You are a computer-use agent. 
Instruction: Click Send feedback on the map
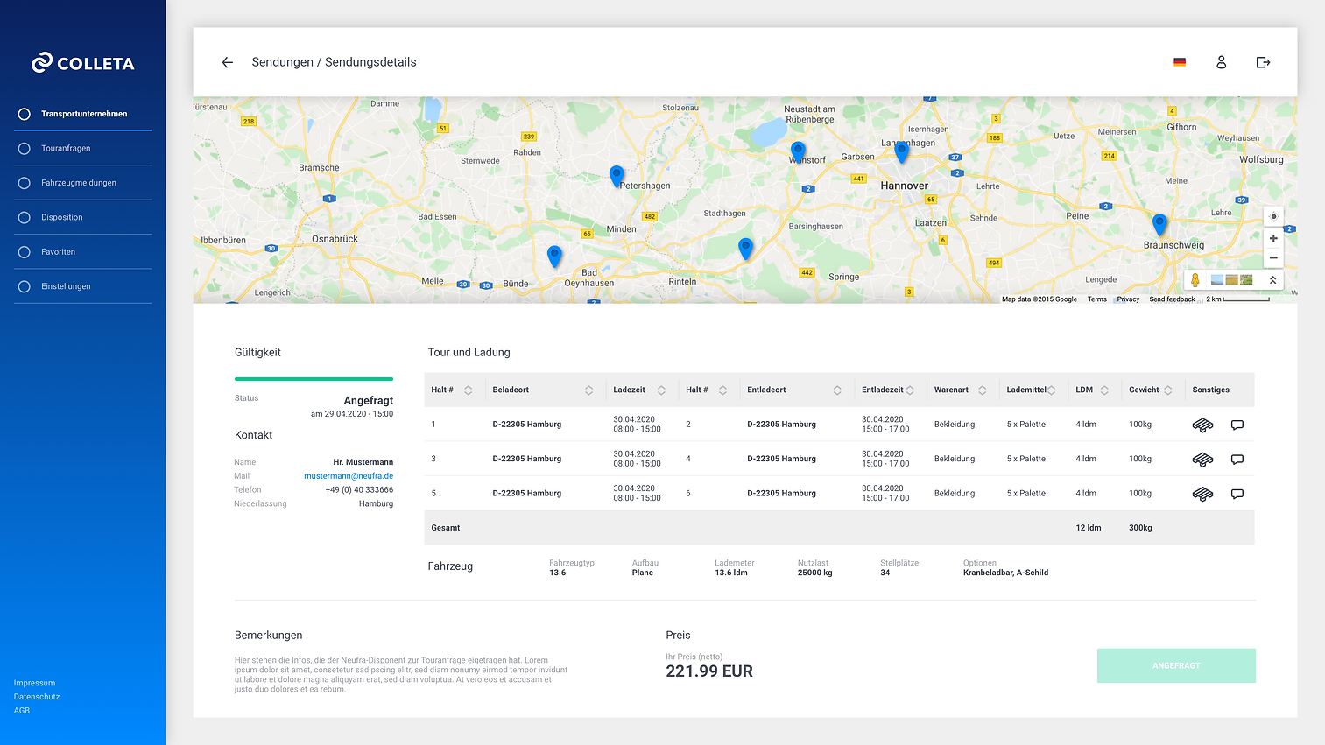tap(1172, 299)
